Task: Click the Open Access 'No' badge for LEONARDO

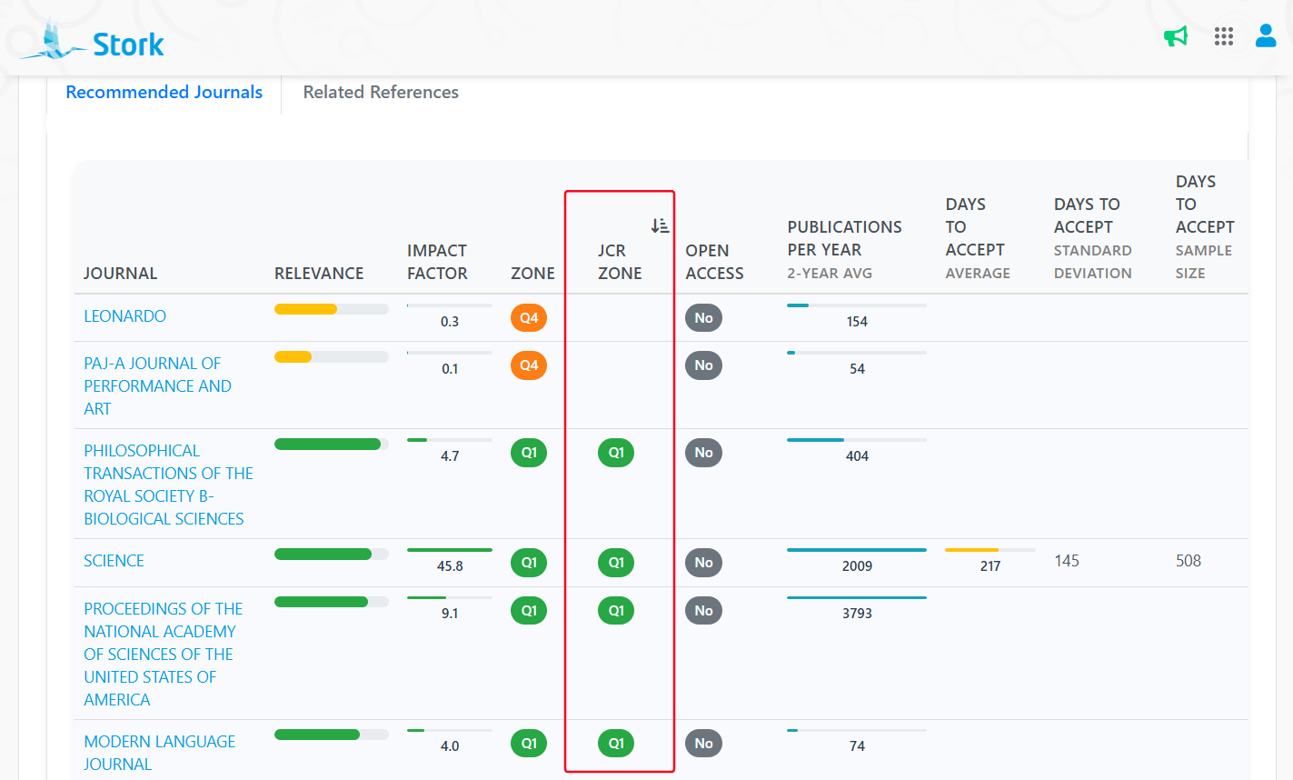Action: coord(703,318)
